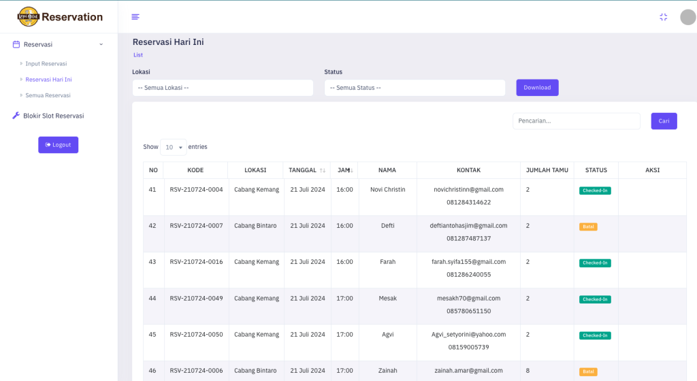The image size is (697, 381).
Task: Click the wrench icon for Blokir Slot
Action: point(16,116)
